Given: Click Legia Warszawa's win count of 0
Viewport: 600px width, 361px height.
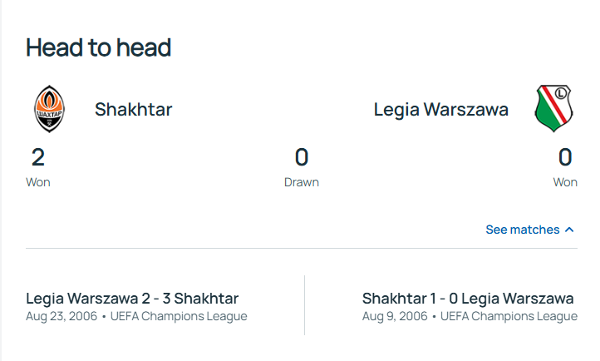Looking at the screenshot, I should click(x=565, y=157).
